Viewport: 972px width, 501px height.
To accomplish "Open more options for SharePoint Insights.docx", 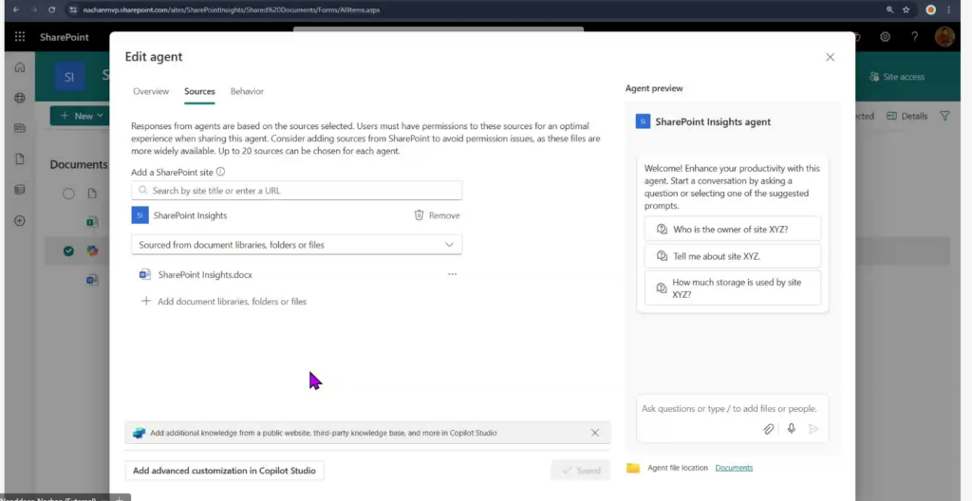I will coord(452,274).
